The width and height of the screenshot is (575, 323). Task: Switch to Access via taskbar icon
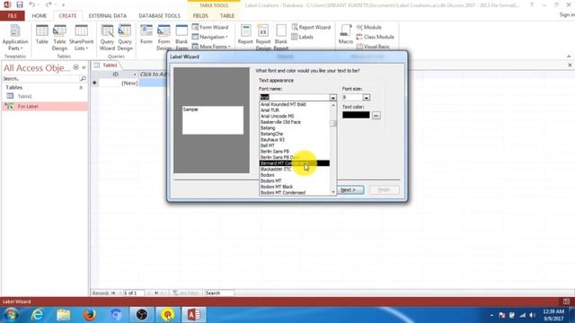click(194, 315)
